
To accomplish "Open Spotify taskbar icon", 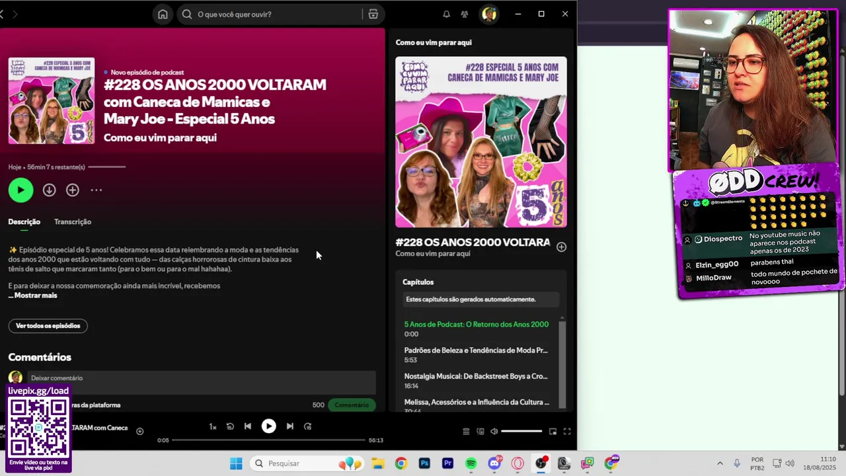I will click(x=471, y=463).
